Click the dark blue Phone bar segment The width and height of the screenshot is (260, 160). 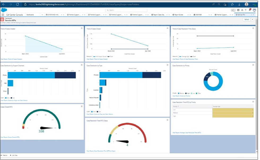click(x=65, y=75)
